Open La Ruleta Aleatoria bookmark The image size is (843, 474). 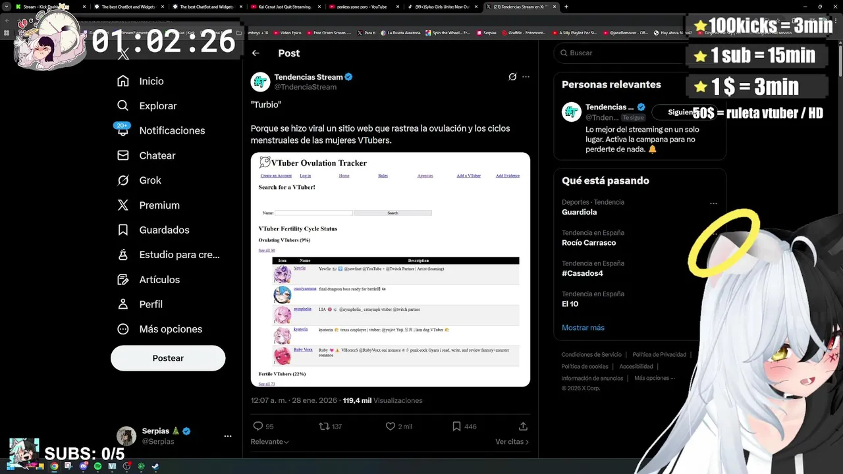tap(400, 32)
